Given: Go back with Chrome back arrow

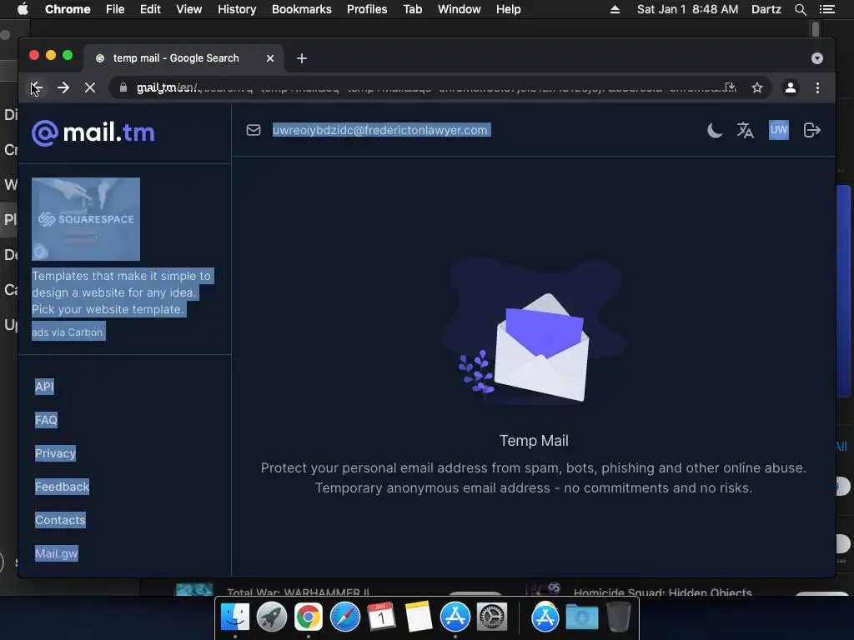Looking at the screenshot, I should tap(36, 87).
